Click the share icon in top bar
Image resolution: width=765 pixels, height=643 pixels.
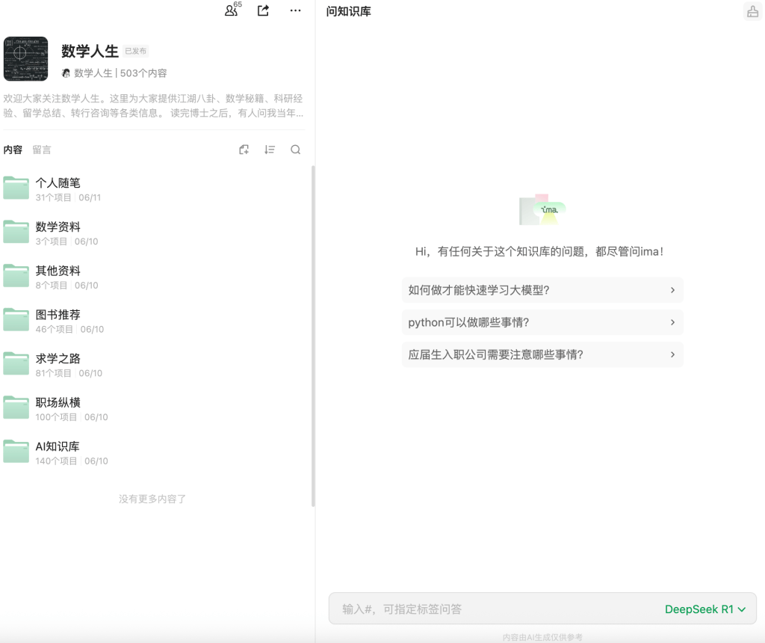(263, 10)
